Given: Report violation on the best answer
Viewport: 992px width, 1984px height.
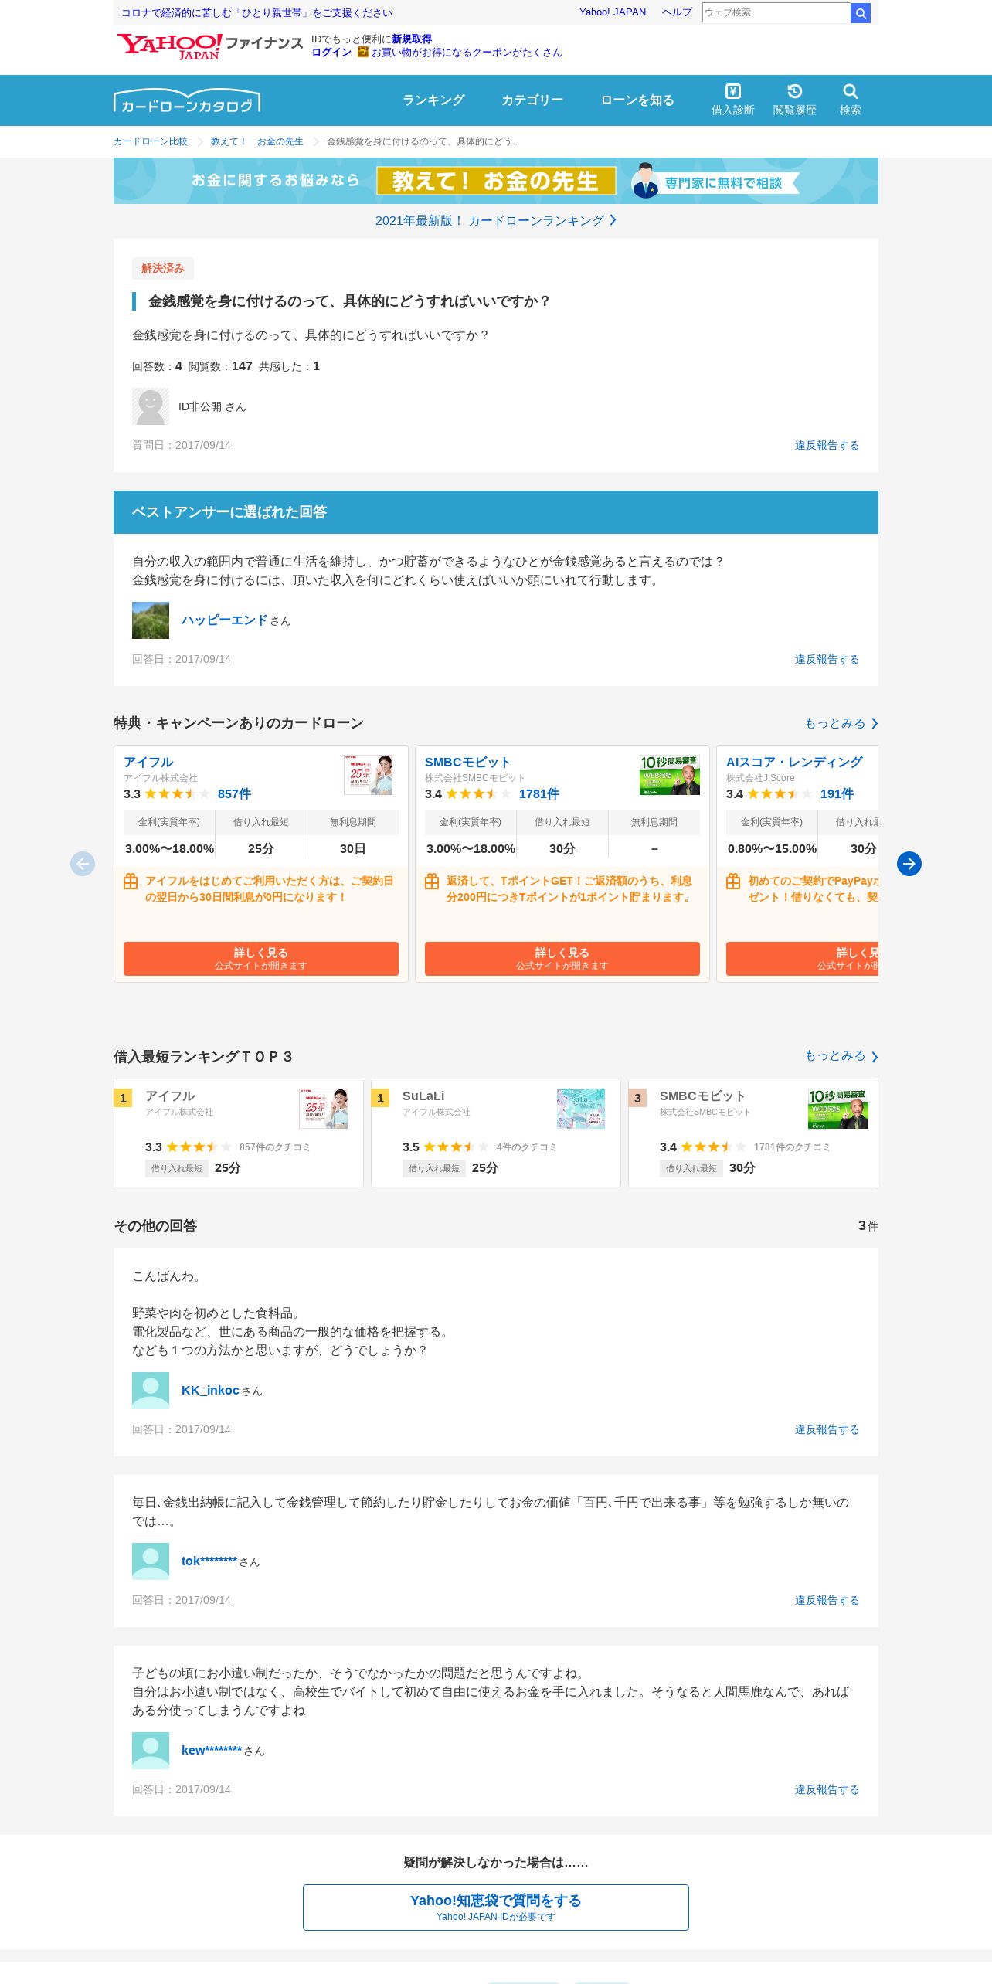Looking at the screenshot, I should (827, 660).
